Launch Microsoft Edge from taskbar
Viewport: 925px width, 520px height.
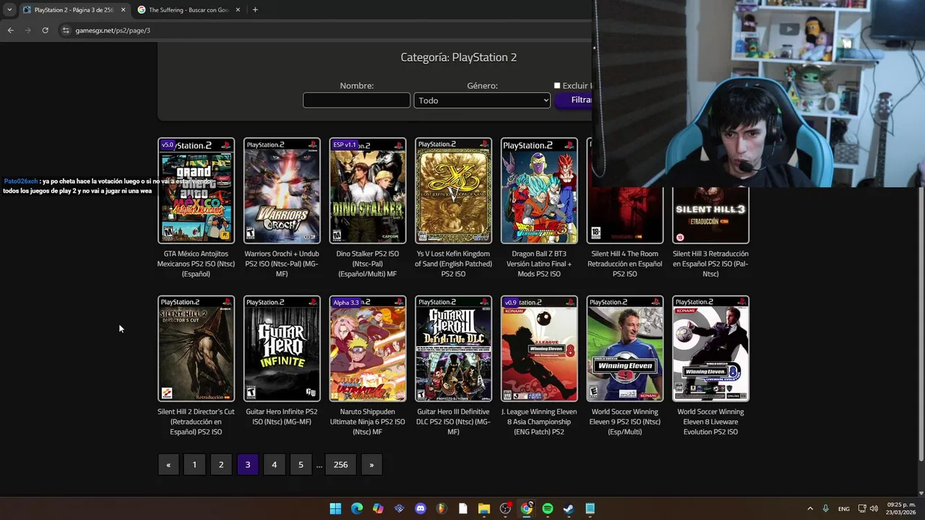(x=357, y=508)
